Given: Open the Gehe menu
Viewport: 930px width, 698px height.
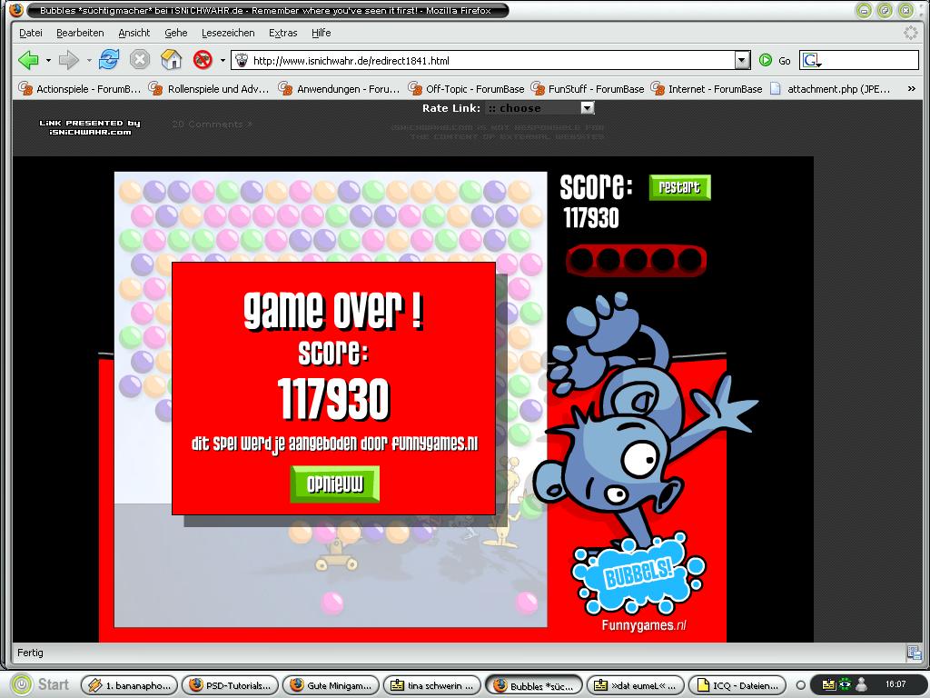Looking at the screenshot, I should click(x=176, y=33).
